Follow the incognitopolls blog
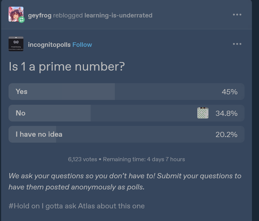 [82, 45]
